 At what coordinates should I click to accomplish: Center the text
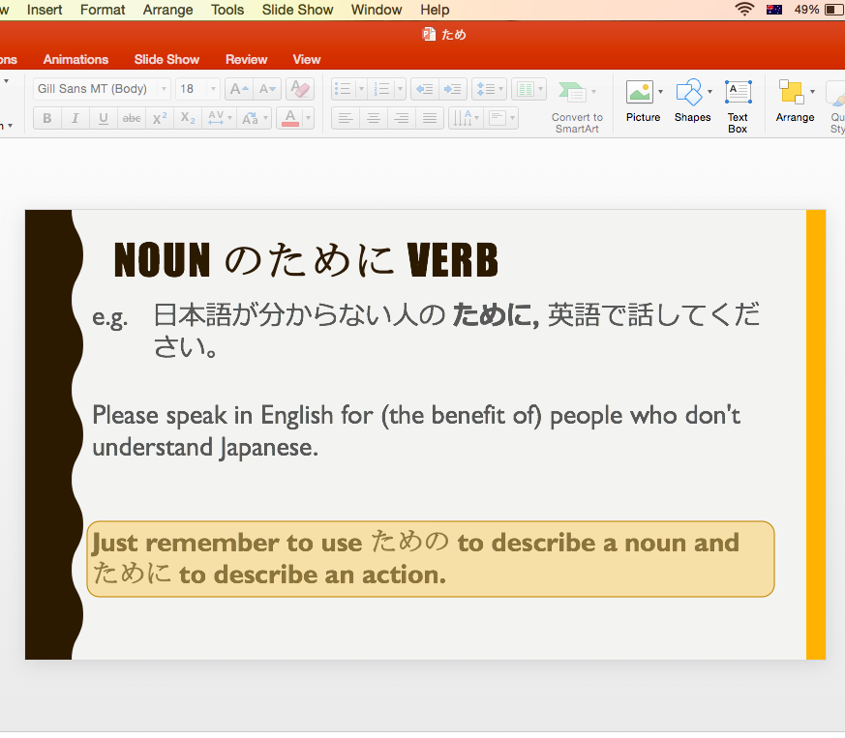point(374,118)
